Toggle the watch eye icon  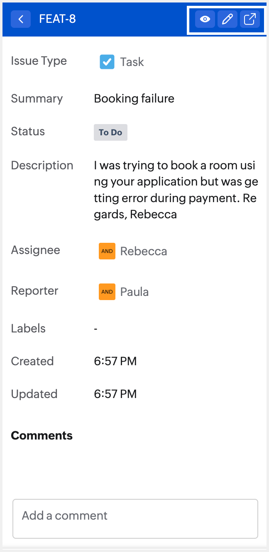click(205, 20)
